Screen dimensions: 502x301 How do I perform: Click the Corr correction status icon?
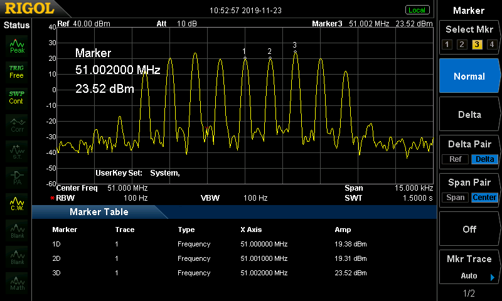[17, 124]
